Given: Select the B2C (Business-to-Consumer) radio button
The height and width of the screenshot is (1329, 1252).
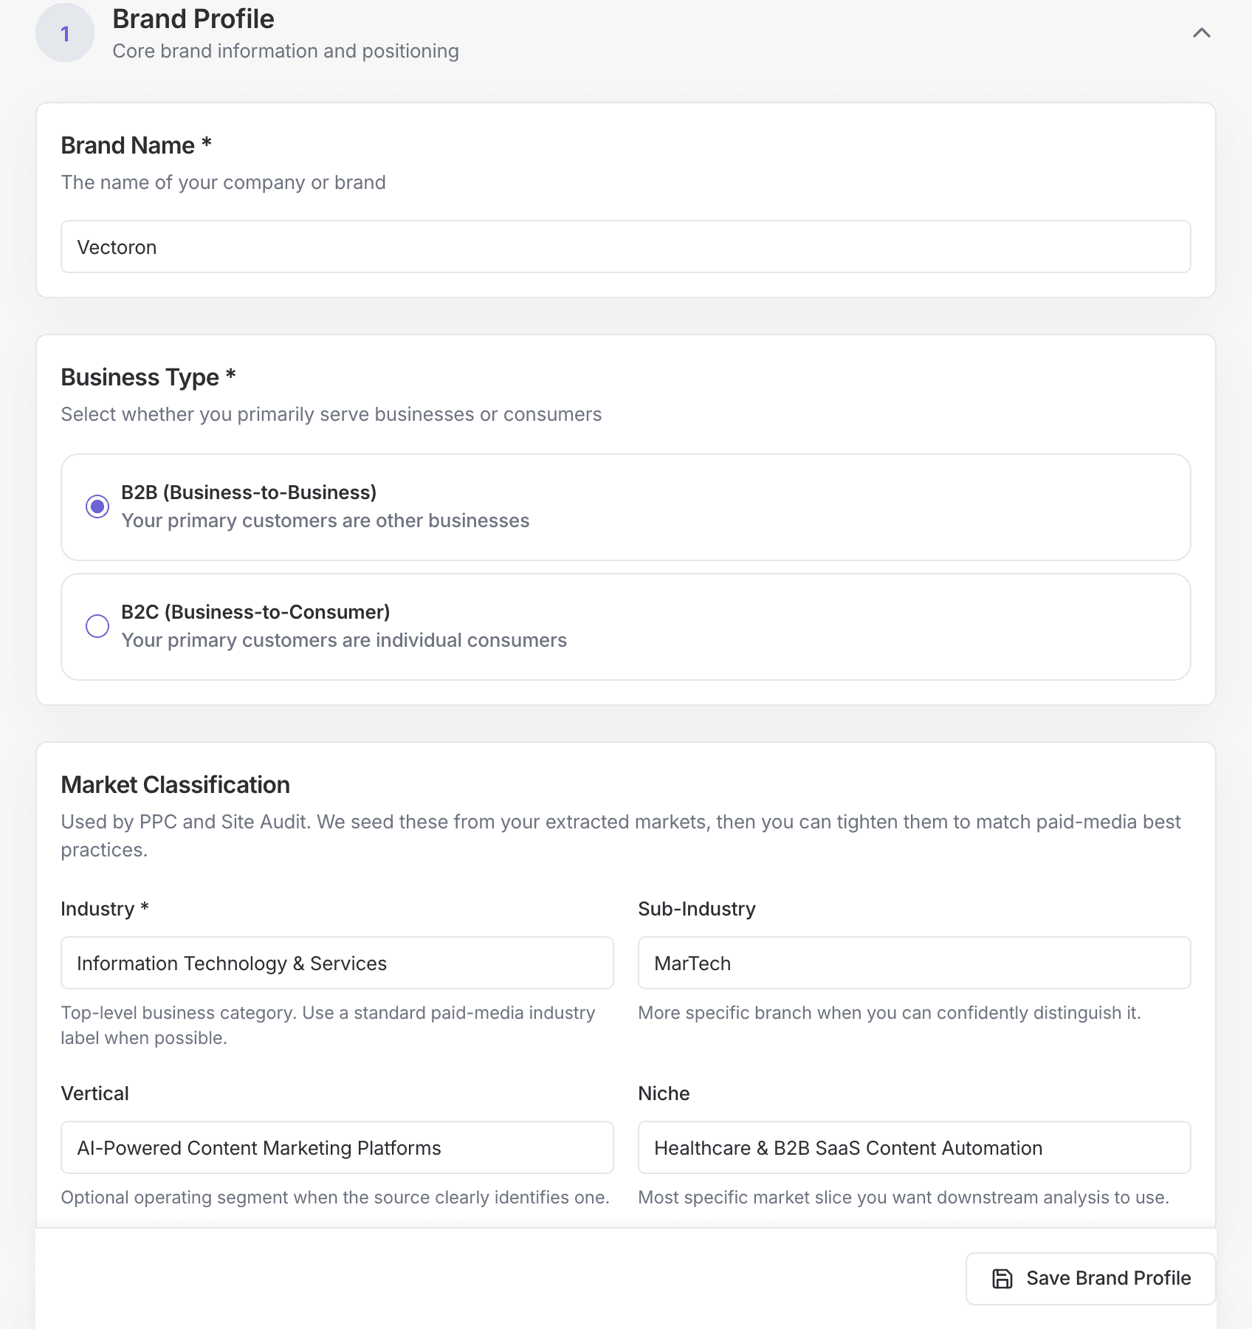Looking at the screenshot, I should [97, 626].
